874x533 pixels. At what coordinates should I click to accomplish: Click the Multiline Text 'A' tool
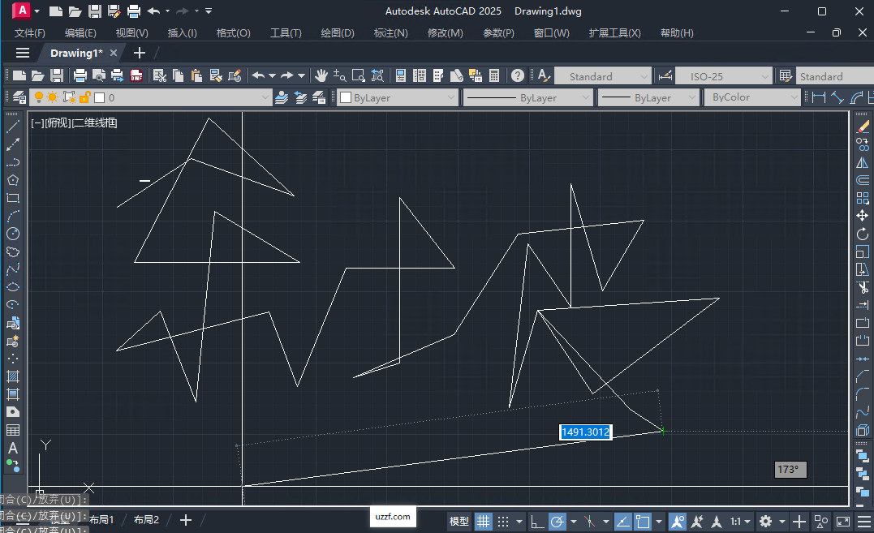tap(13, 448)
